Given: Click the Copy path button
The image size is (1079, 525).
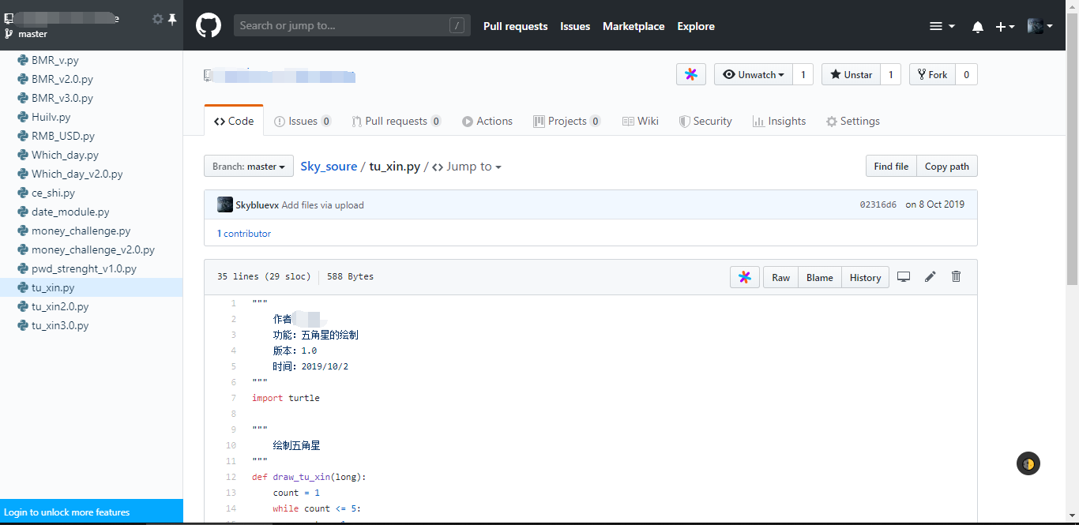Looking at the screenshot, I should pos(946,167).
